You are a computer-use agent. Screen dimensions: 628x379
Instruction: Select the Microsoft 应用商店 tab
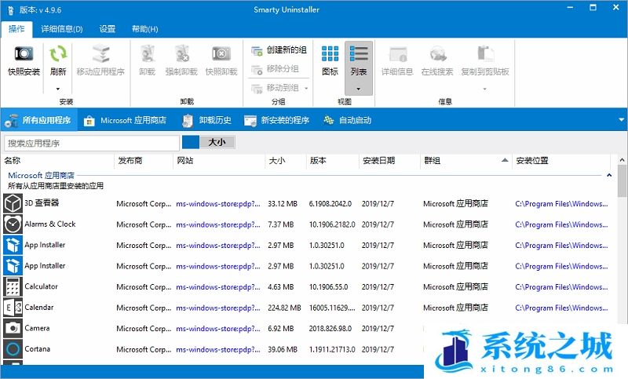(x=126, y=120)
